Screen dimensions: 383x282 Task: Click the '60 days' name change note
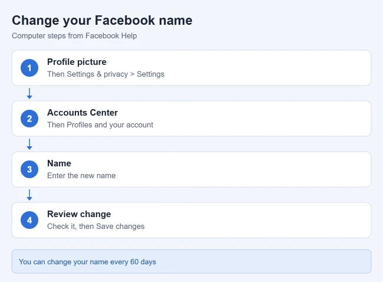(191, 261)
